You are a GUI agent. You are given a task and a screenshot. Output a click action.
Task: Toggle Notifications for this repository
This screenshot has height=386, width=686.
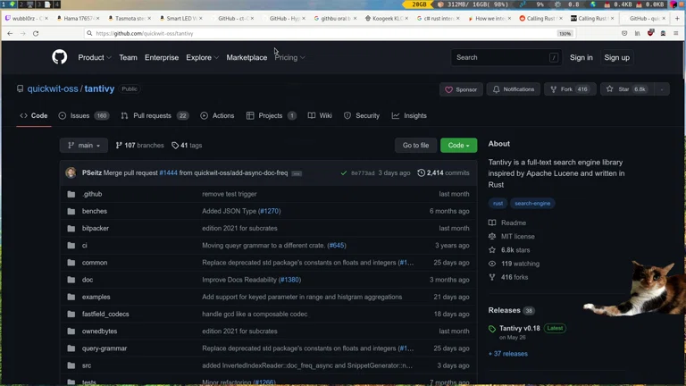coord(513,89)
